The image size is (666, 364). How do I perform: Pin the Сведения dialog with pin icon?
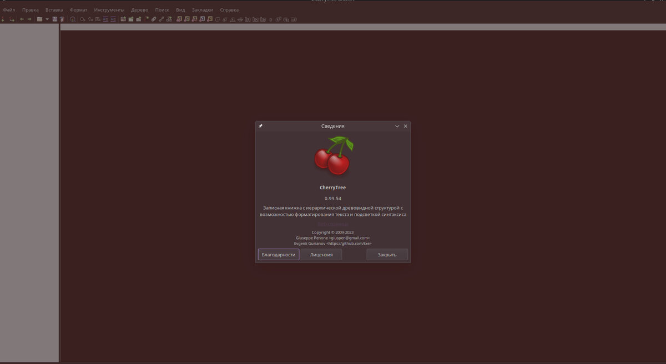click(x=261, y=126)
